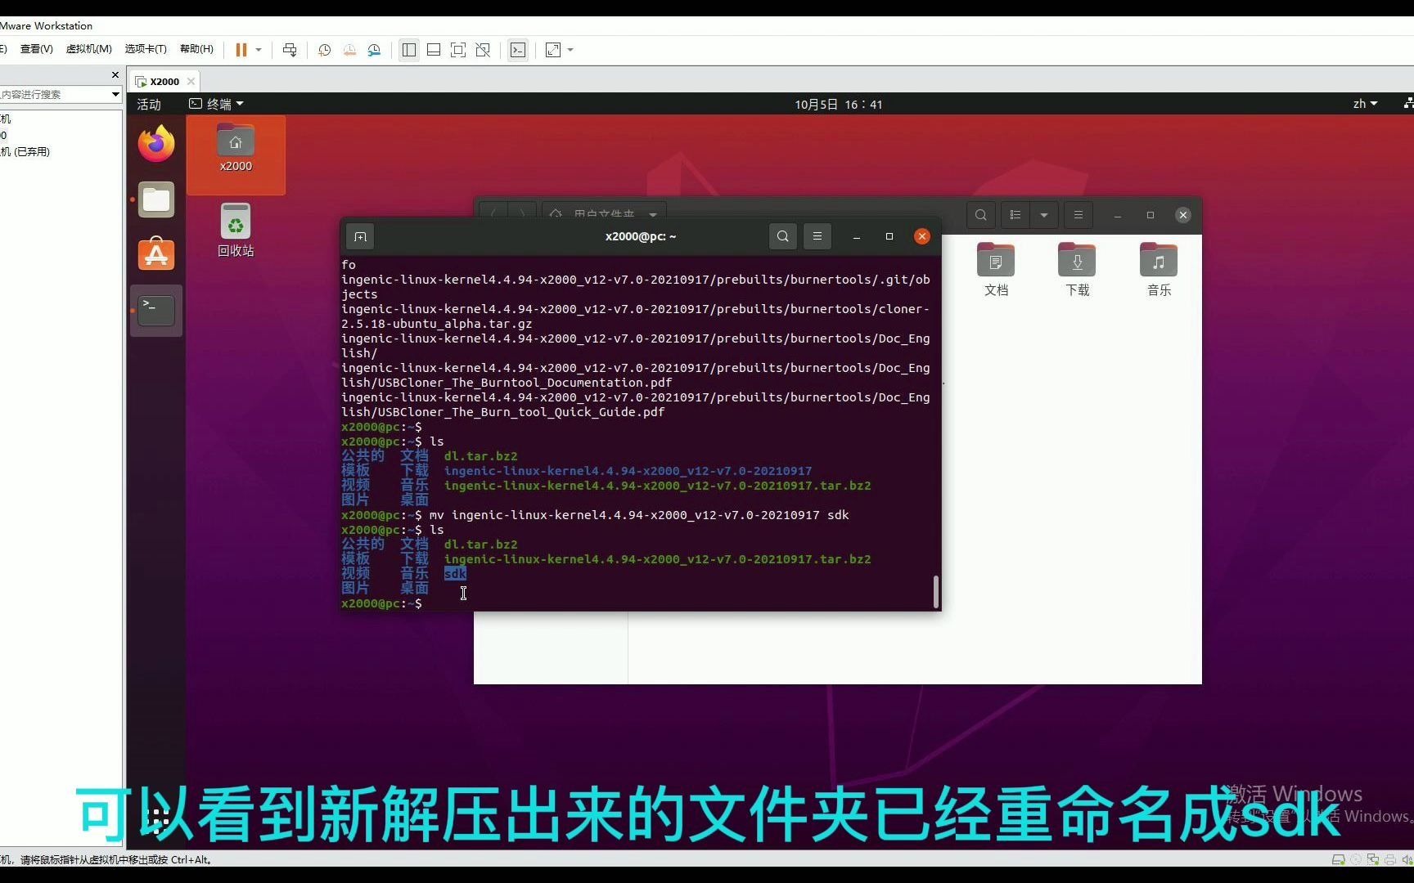This screenshot has height=883, width=1414.
Task: Click the highlighted sdk folder name in terminal
Action: (x=455, y=573)
